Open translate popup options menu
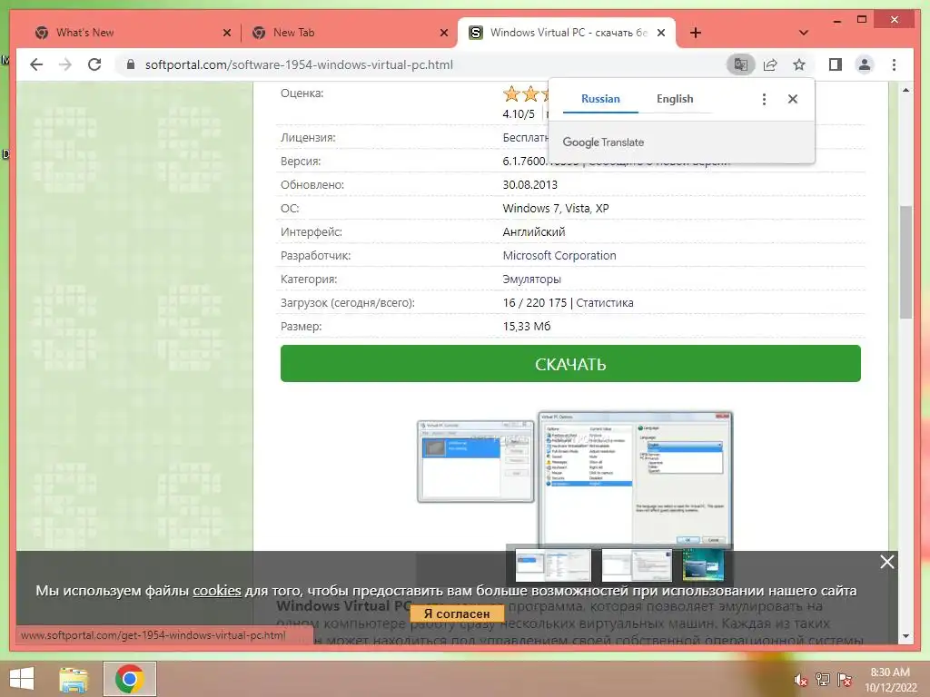The width and height of the screenshot is (930, 697). (764, 99)
